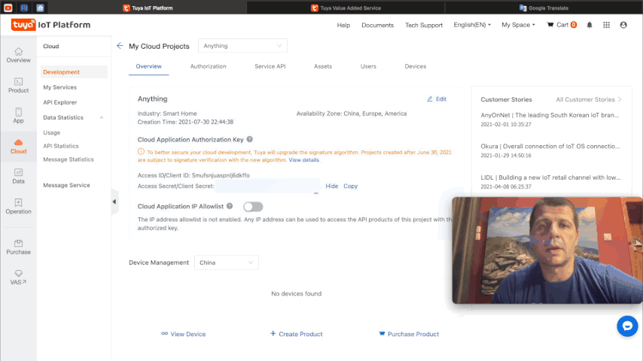Click Help in the top navigation
The height and width of the screenshot is (361, 643).
[343, 25]
